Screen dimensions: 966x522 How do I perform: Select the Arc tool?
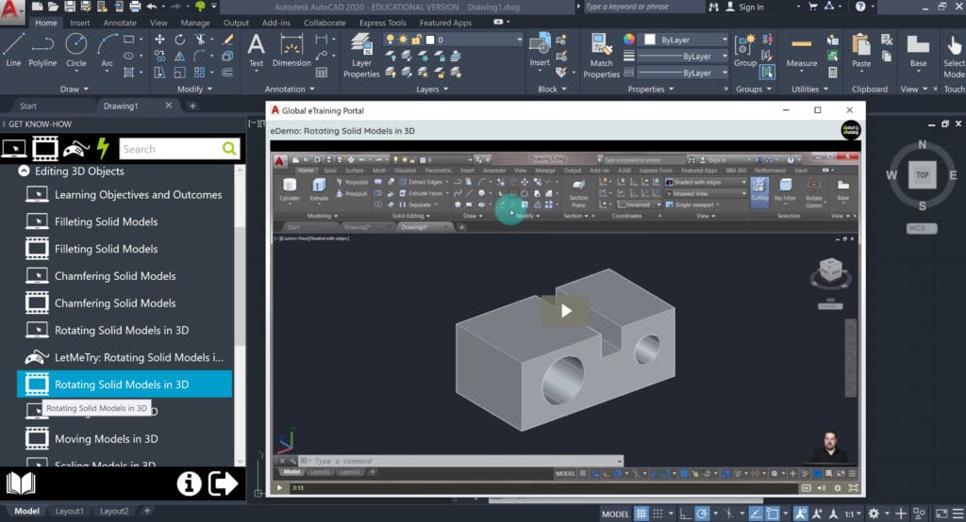[108, 51]
